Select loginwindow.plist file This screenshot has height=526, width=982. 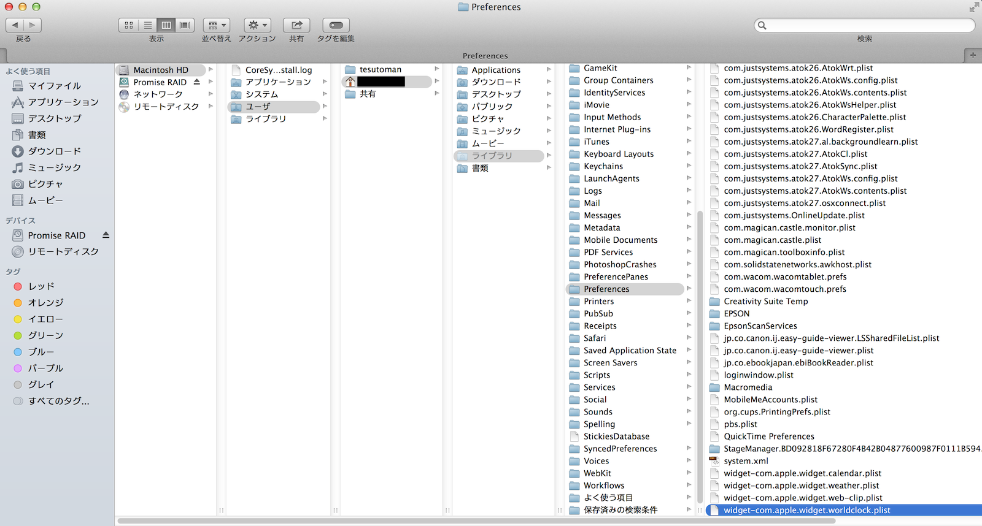(x=759, y=375)
